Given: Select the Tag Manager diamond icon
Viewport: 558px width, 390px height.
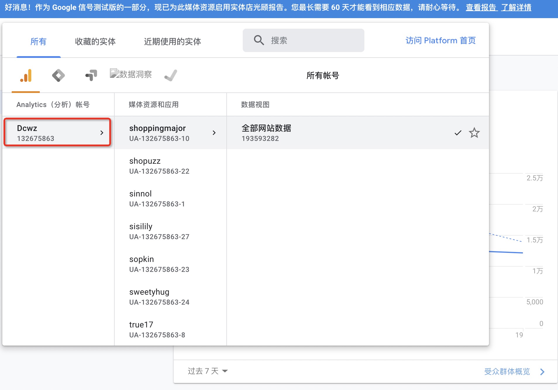Looking at the screenshot, I should click(x=58, y=75).
